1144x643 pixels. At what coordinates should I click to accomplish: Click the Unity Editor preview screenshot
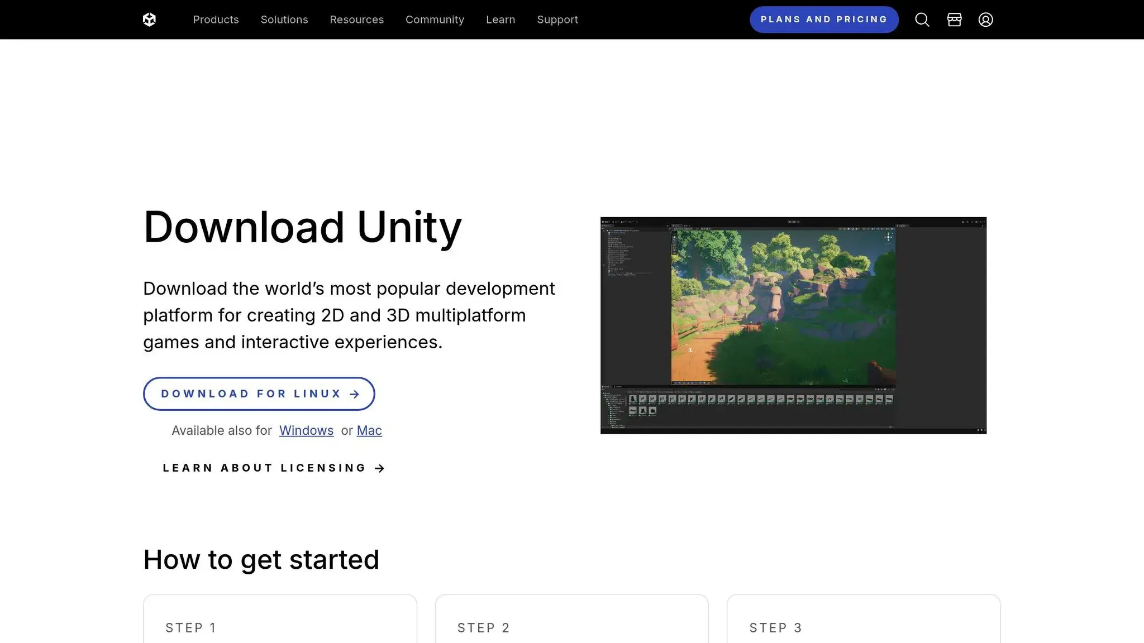coord(793,325)
